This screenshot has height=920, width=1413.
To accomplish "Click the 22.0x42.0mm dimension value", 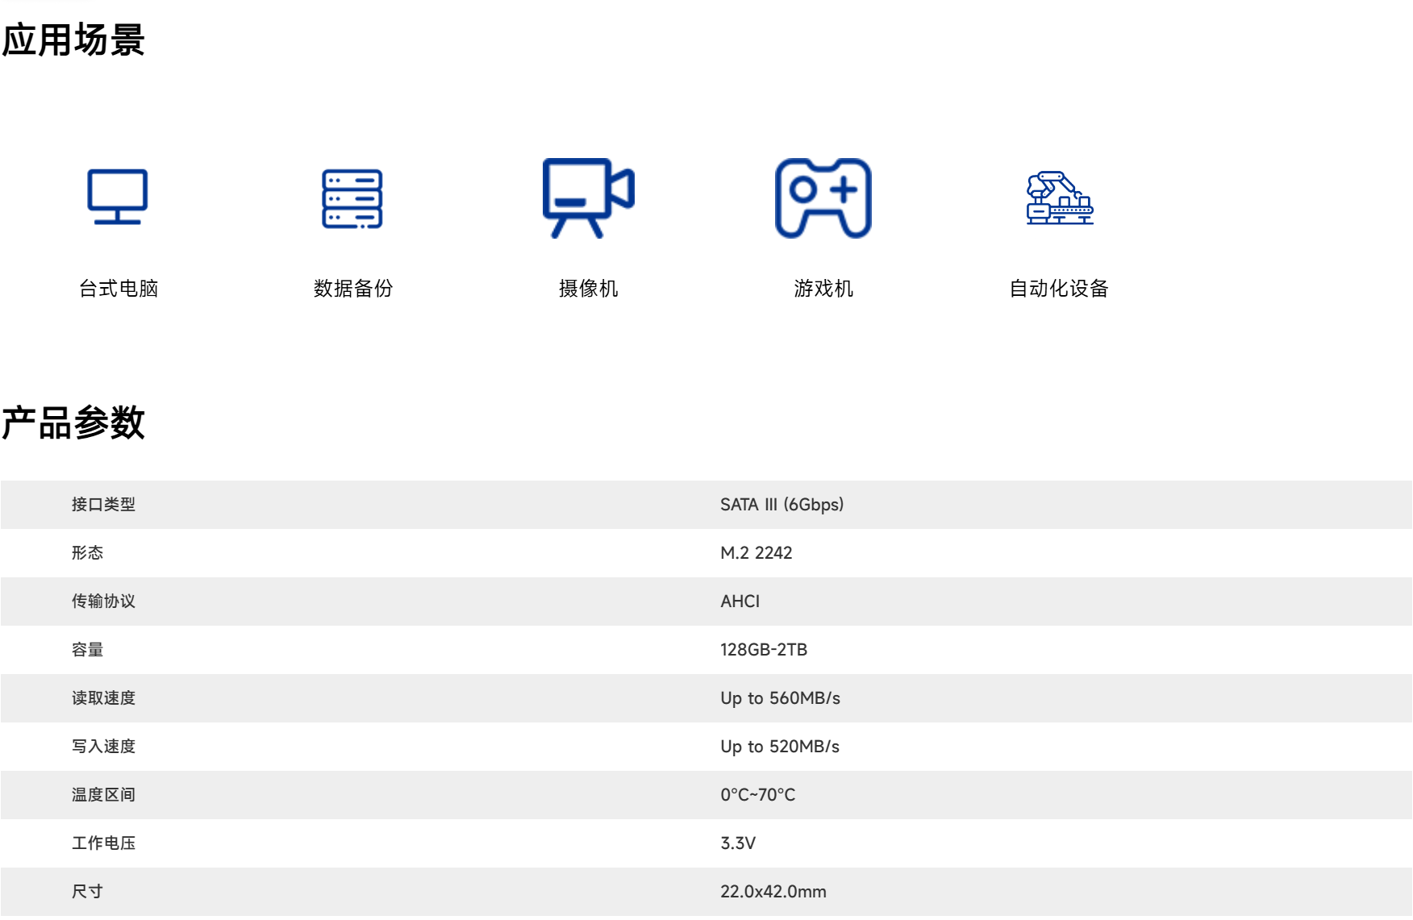I will point(773,892).
